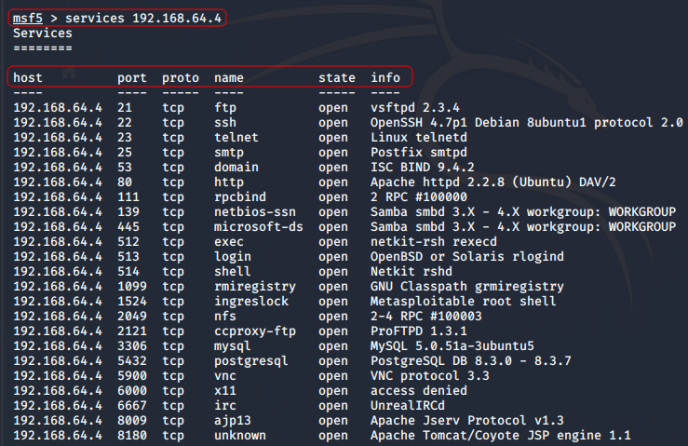Select 'Postfix smtpd' info text
The width and height of the screenshot is (688, 446).
(x=419, y=153)
